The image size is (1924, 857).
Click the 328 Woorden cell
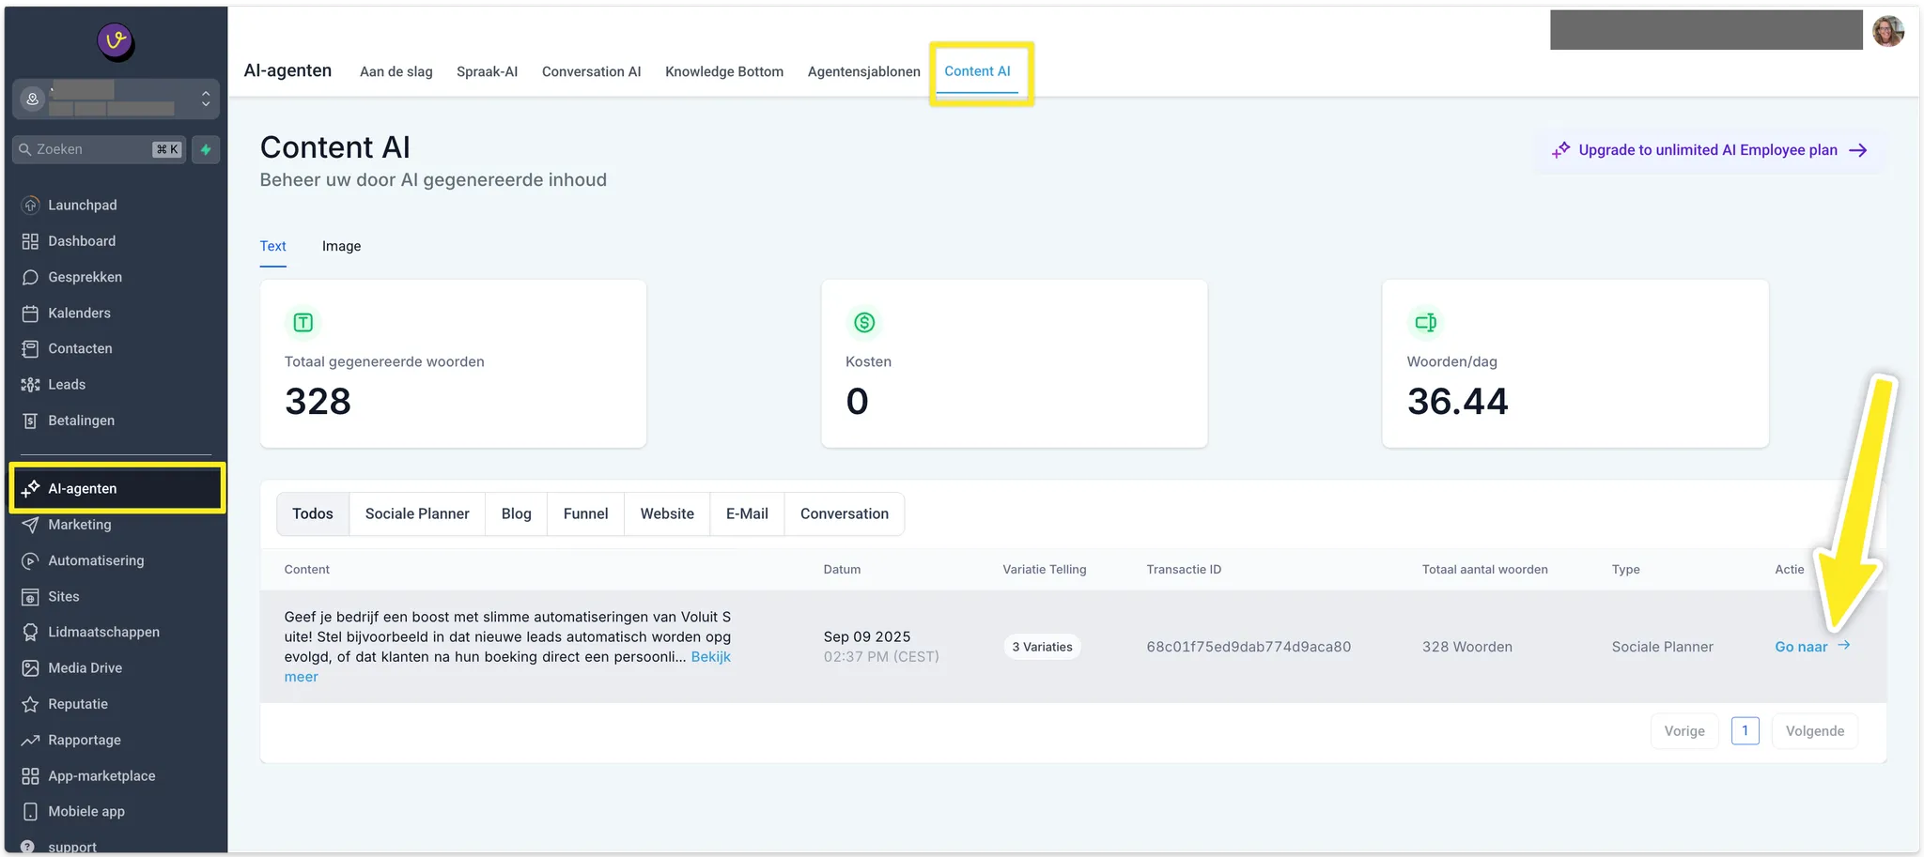click(1467, 647)
